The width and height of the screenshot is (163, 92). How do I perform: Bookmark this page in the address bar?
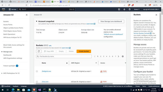(x=26, y=5)
